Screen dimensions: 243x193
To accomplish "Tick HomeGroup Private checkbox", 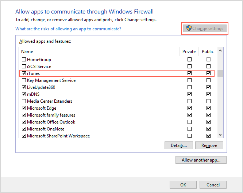I will [x=189, y=60].
